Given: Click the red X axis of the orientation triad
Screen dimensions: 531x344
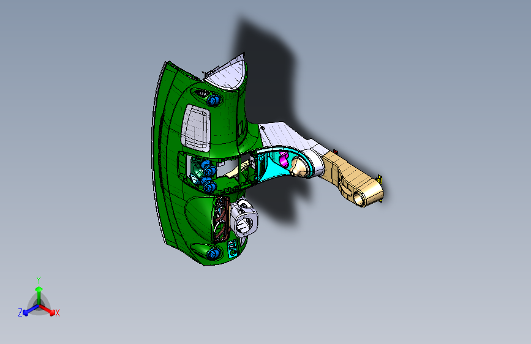Looking at the screenshot, I should [x=48, y=310].
